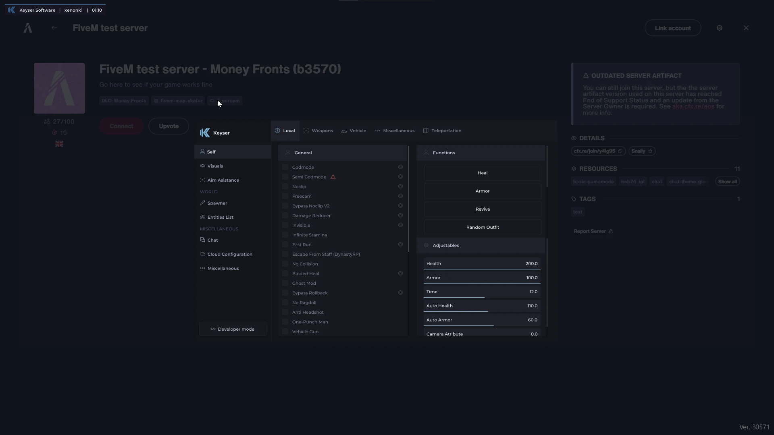Toggle the One-Punch Man checkbox
774x435 pixels.
pos(285,322)
